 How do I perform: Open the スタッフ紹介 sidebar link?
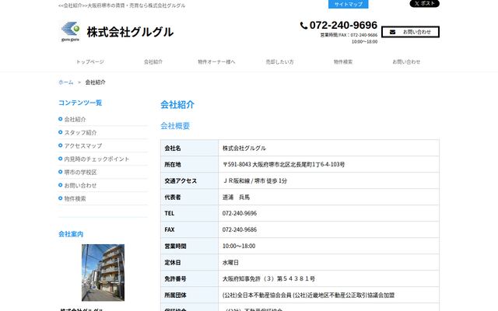[80, 133]
